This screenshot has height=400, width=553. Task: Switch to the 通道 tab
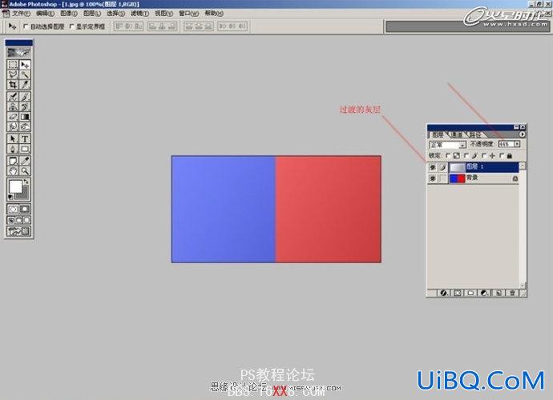click(x=457, y=135)
